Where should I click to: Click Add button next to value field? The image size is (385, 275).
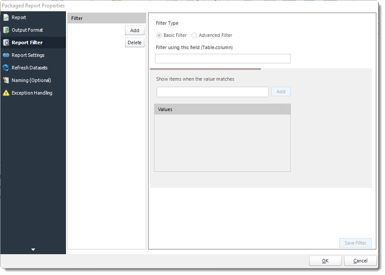point(281,92)
